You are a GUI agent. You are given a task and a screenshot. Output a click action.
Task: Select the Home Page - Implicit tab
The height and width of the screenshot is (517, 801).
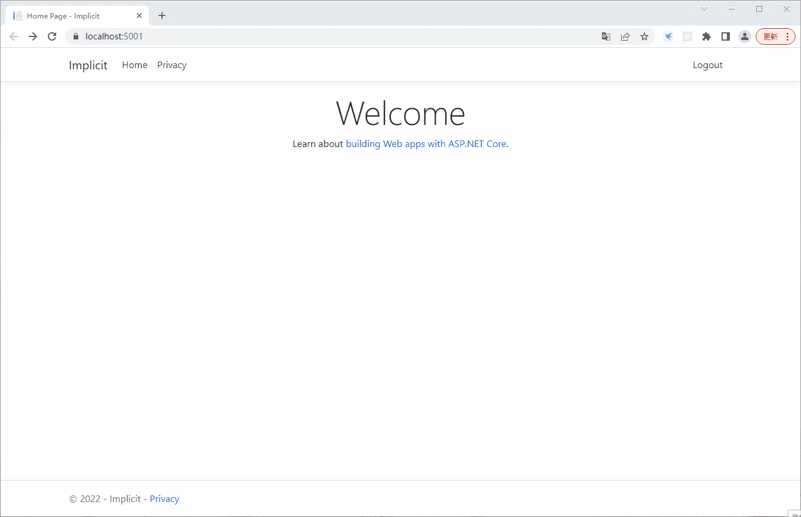[x=77, y=16]
